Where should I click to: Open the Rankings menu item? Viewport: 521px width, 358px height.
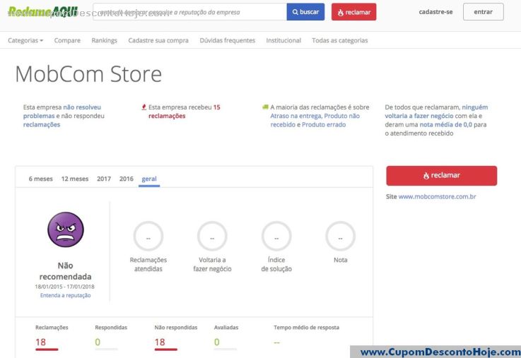[105, 40]
